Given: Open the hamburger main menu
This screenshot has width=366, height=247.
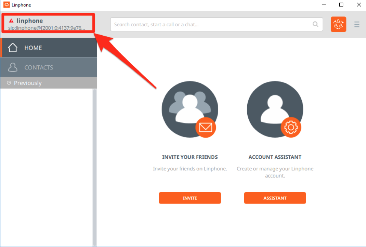Looking at the screenshot, I should tap(357, 24).
